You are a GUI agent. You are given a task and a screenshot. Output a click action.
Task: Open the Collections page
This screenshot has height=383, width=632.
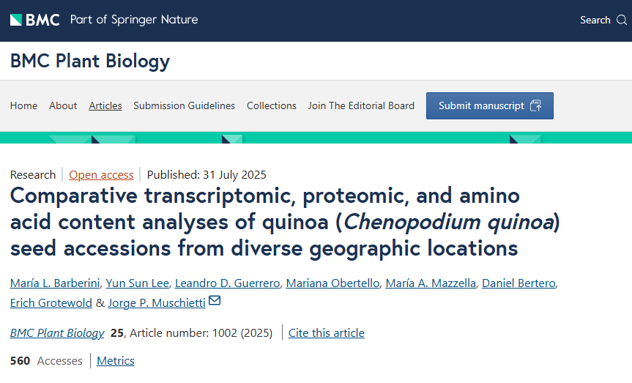271,105
